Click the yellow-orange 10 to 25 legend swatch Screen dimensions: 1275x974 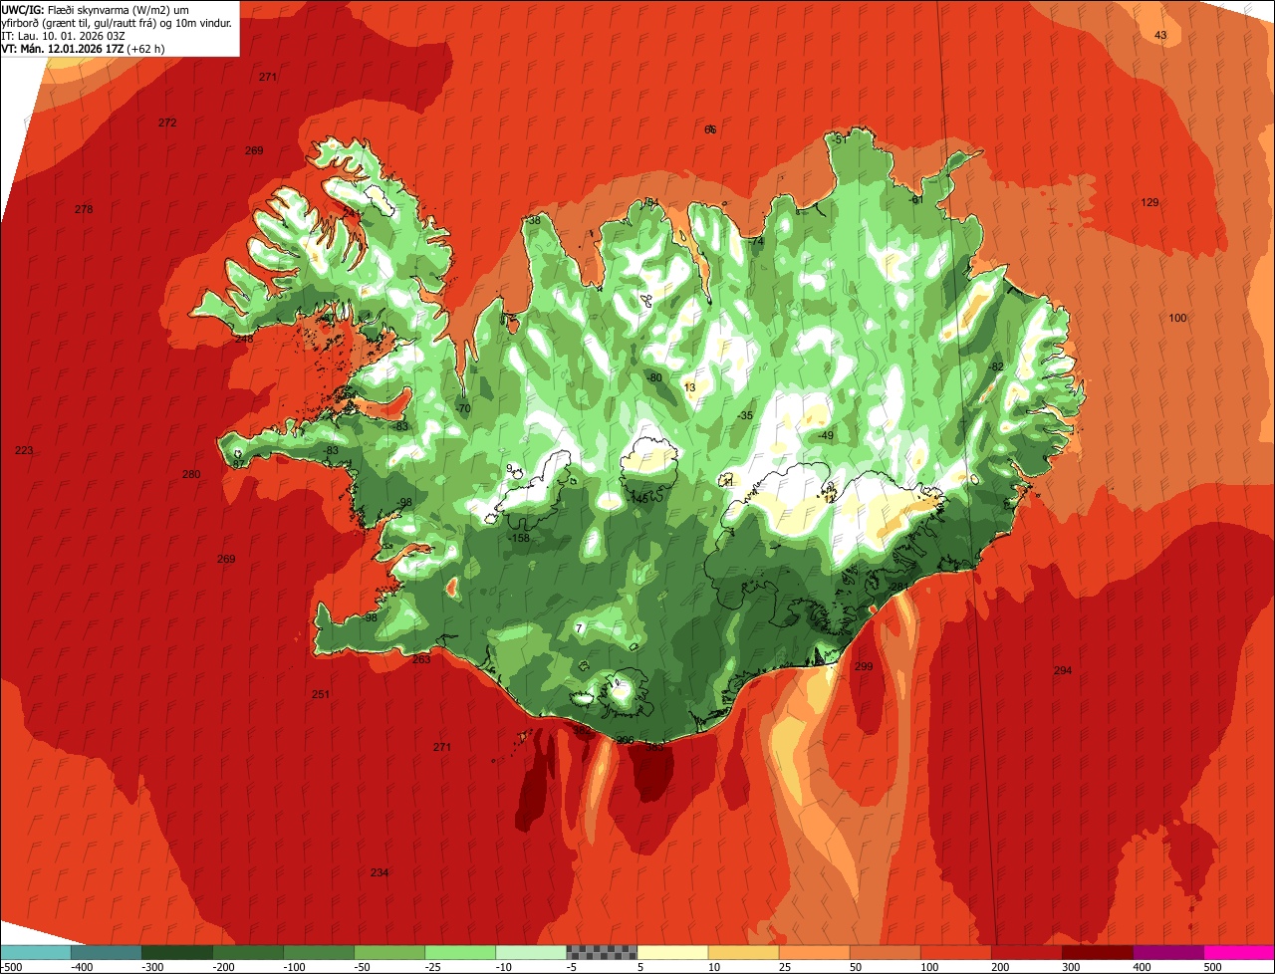tap(743, 952)
